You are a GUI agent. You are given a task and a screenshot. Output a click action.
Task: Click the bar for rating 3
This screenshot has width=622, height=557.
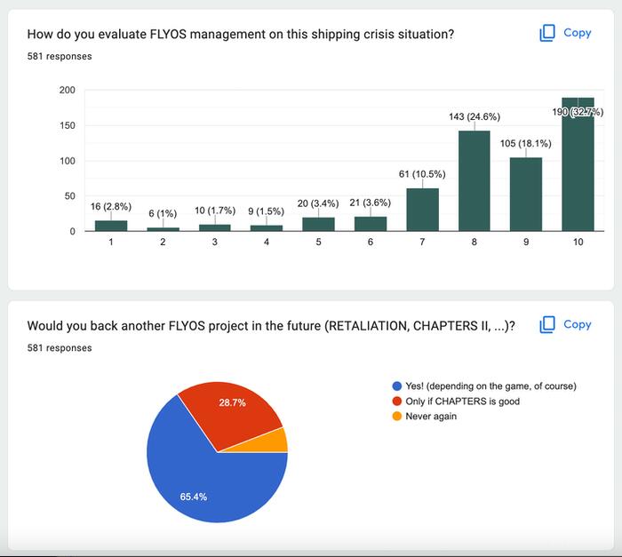(215, 227)
